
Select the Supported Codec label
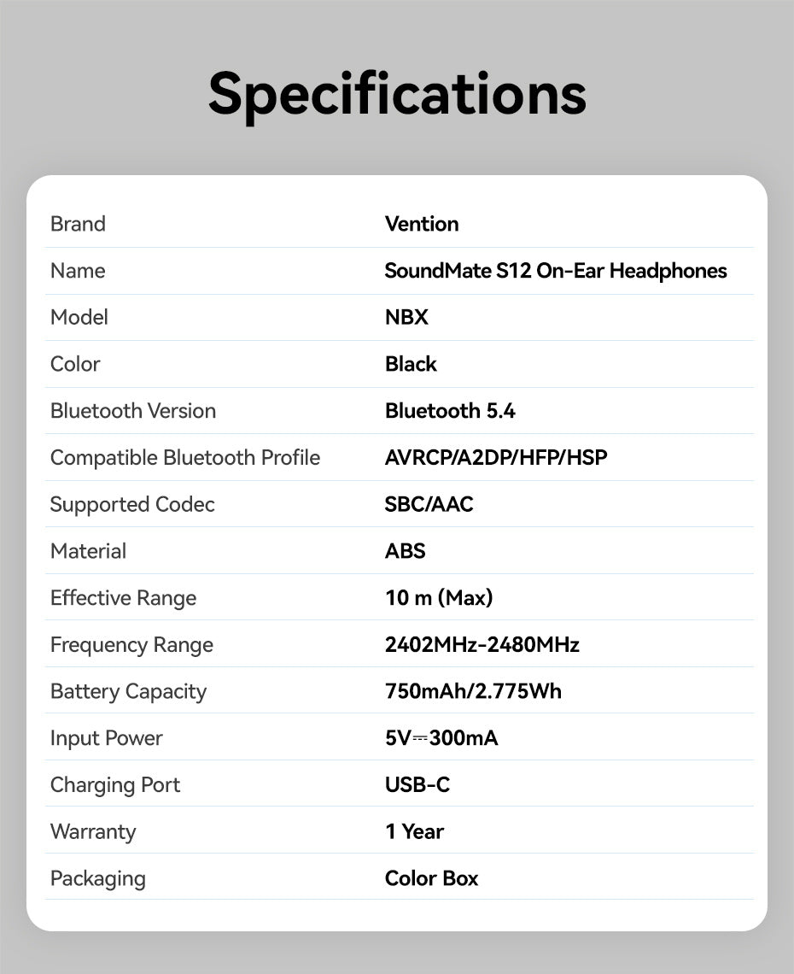132,505
